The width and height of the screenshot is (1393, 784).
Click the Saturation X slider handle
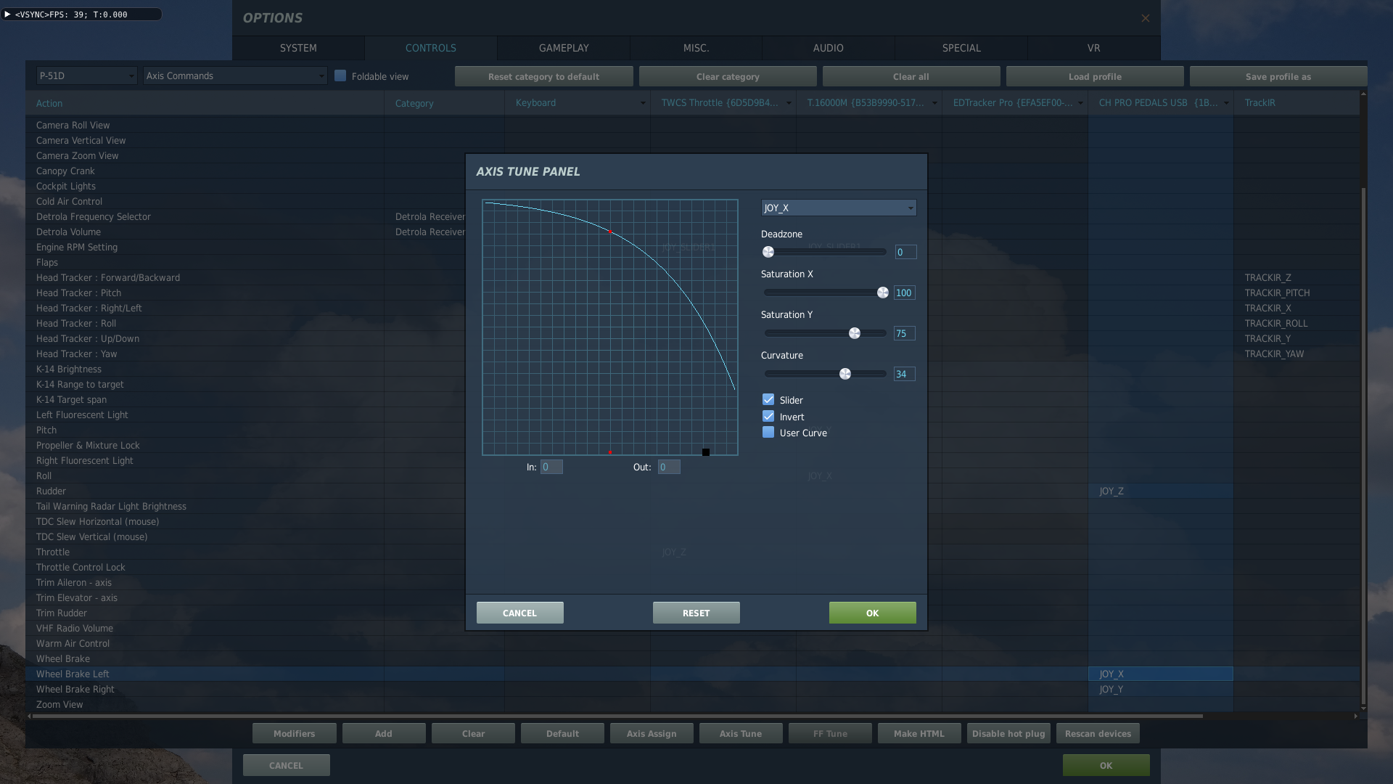[x=883, y=293]
